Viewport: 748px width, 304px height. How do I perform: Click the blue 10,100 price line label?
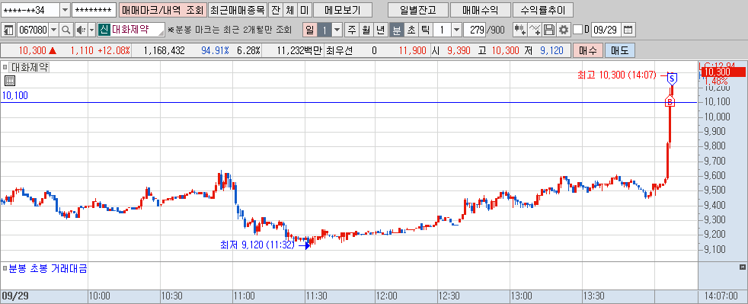15,95
